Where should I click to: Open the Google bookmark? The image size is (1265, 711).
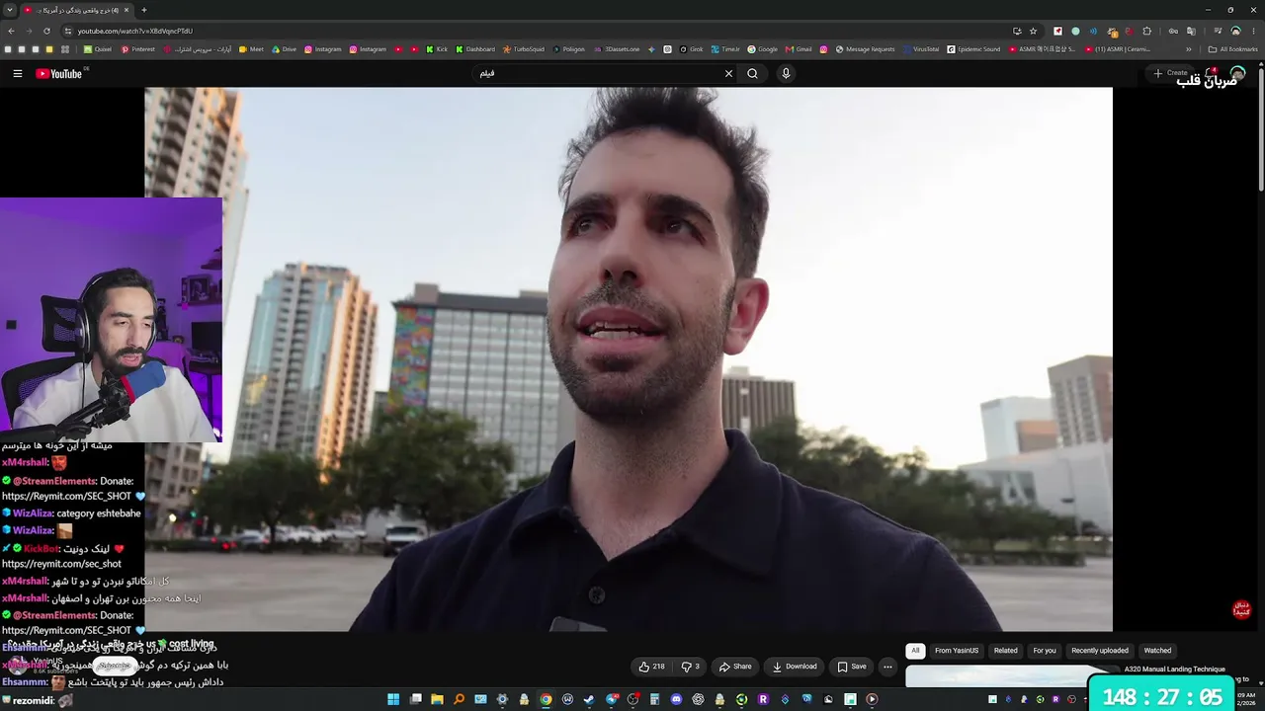(763, 49)
